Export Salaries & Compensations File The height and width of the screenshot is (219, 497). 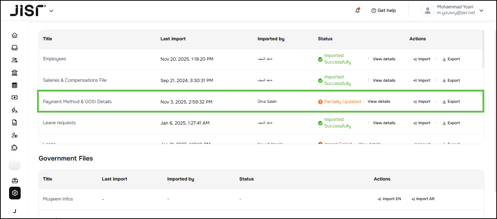451,81
